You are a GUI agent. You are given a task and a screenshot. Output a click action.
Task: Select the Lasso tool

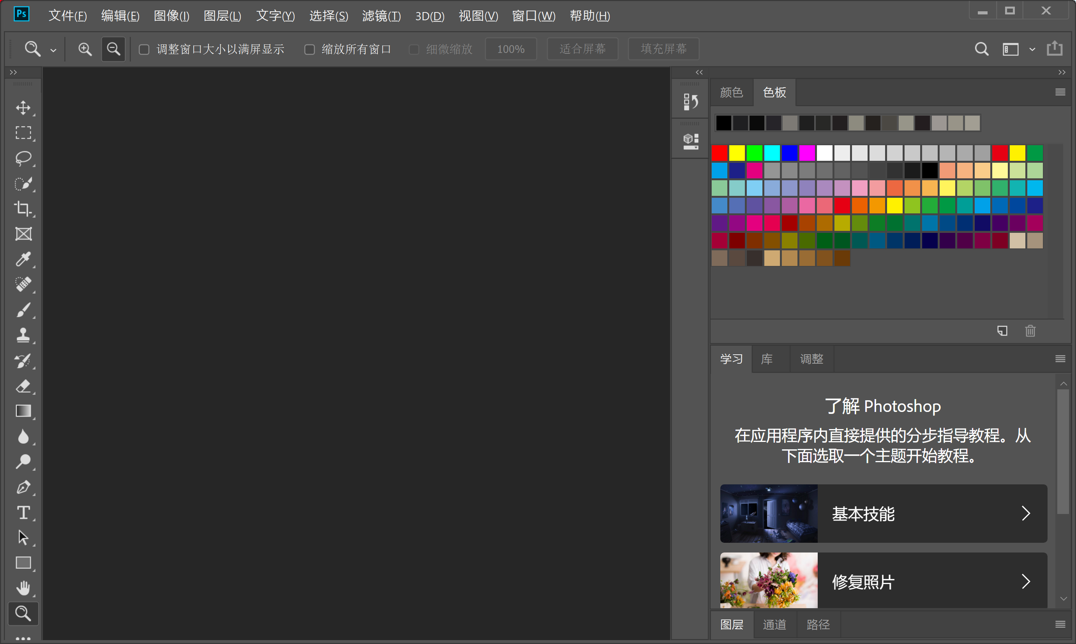pyautogui.click(x=23, y=158)
